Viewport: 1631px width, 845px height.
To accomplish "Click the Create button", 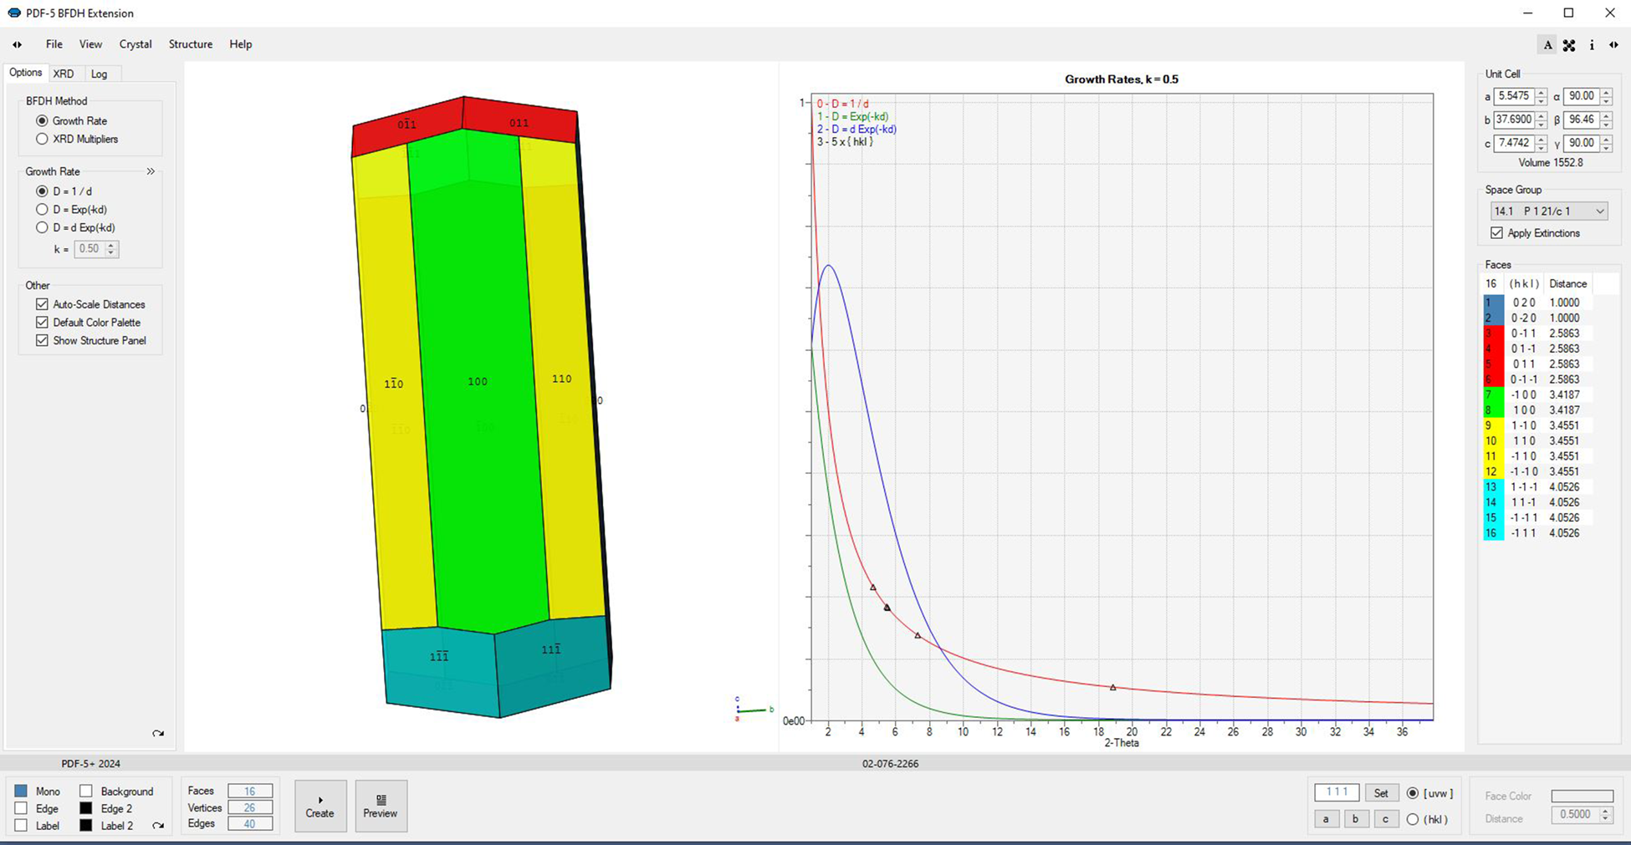I will point(320,805).
